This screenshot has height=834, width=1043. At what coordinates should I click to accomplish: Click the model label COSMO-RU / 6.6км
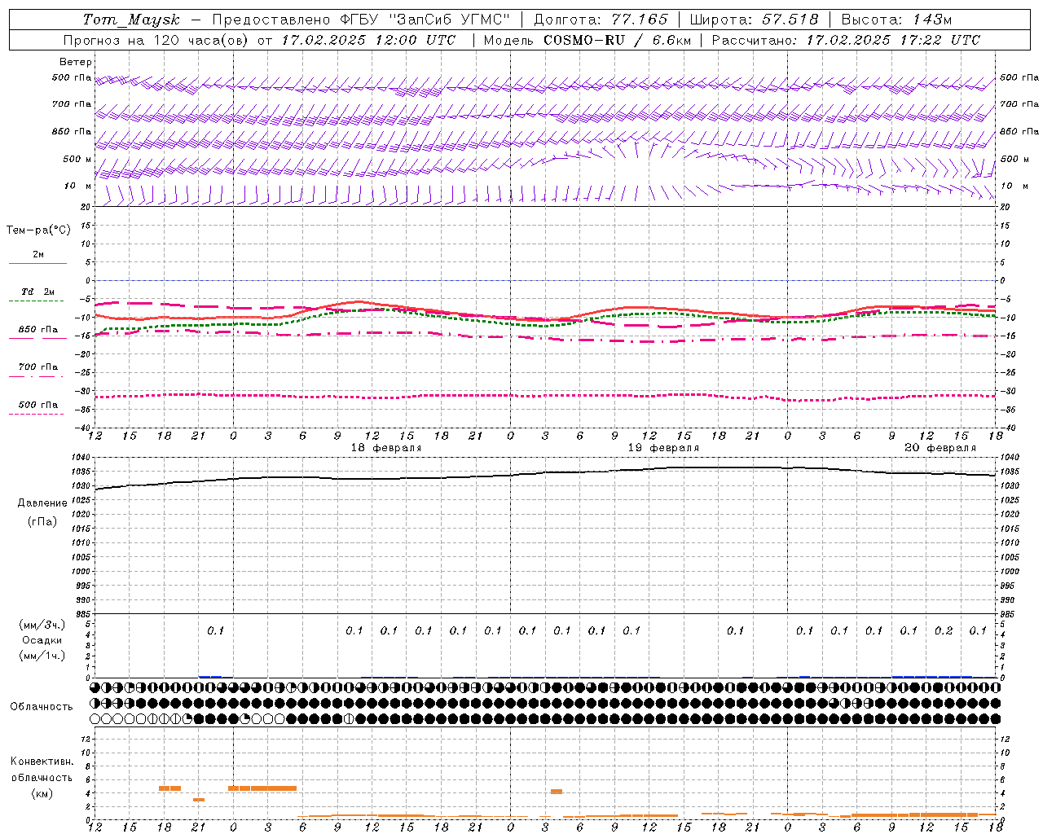(618, 40)
